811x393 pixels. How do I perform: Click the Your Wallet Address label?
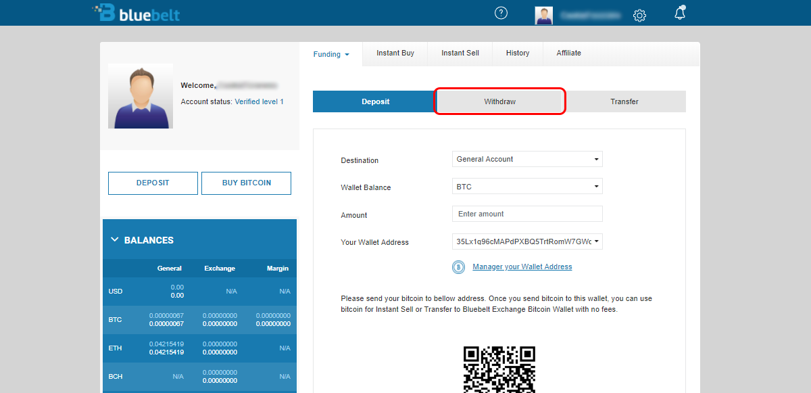(x=375, y=242)
